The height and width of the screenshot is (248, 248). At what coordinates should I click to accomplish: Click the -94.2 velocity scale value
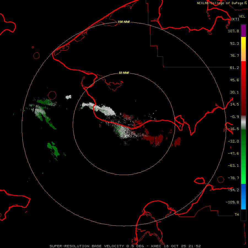click(233, 190)
